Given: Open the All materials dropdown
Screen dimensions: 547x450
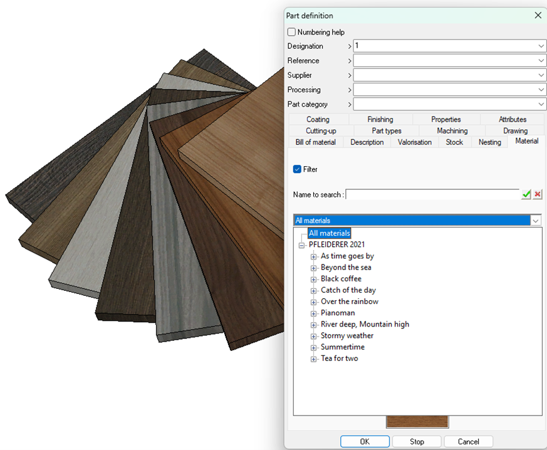Looking at the screenshot, I should (x=535, y=221).
